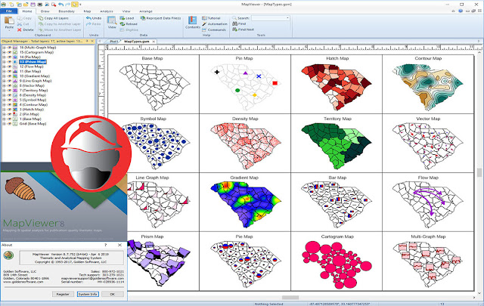Select the 13 (Prism Map) layer row
The width and height of the screenshot is (484, 306).
[x=33, y=62]
